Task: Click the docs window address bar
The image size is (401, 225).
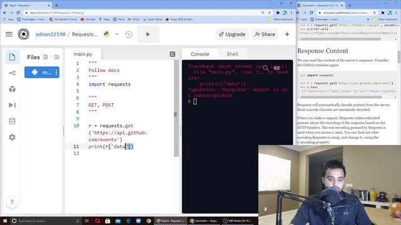Action: coord(346,12)
